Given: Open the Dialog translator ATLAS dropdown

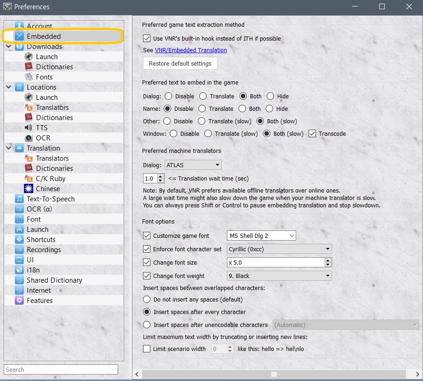Looking at the screenshot, I should coord(193,165).
